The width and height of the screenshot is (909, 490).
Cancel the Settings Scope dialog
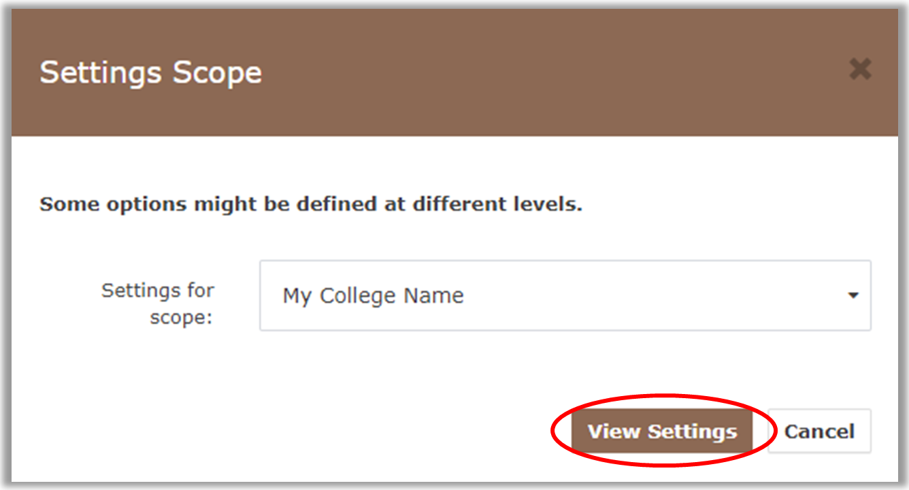tap(819, 431)
